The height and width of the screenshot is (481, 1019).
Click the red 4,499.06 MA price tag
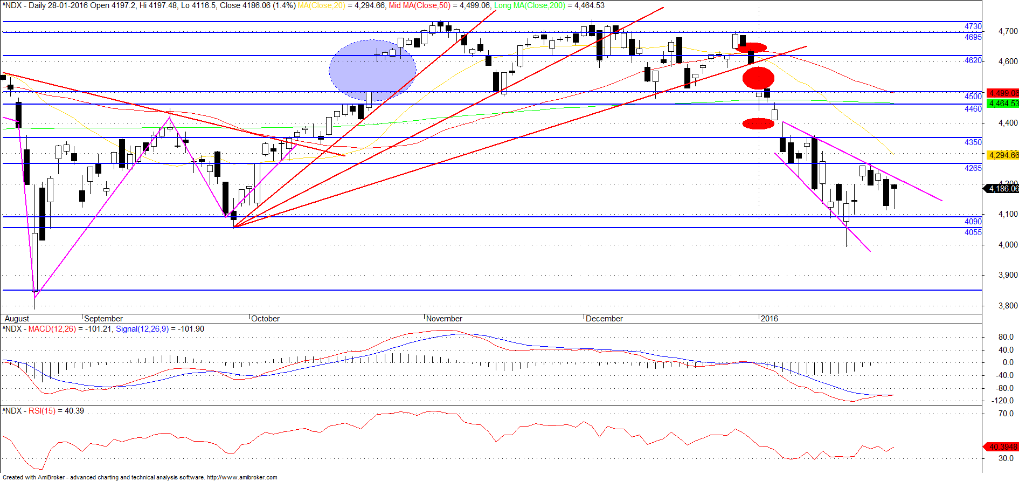pos(1003,93)
